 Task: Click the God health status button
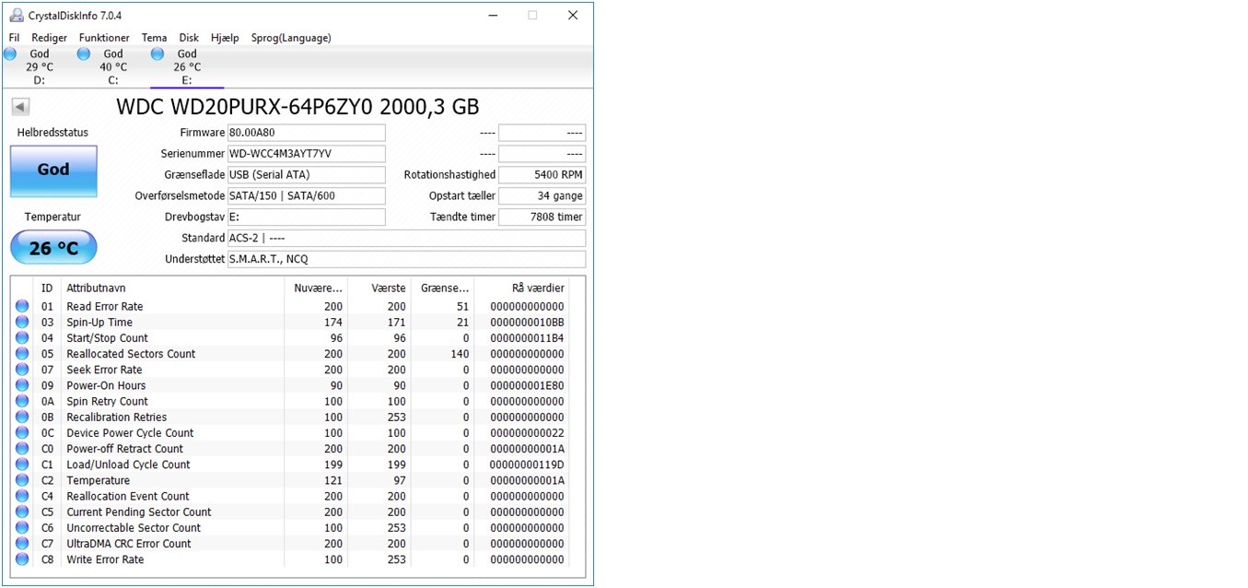point(53,171)
